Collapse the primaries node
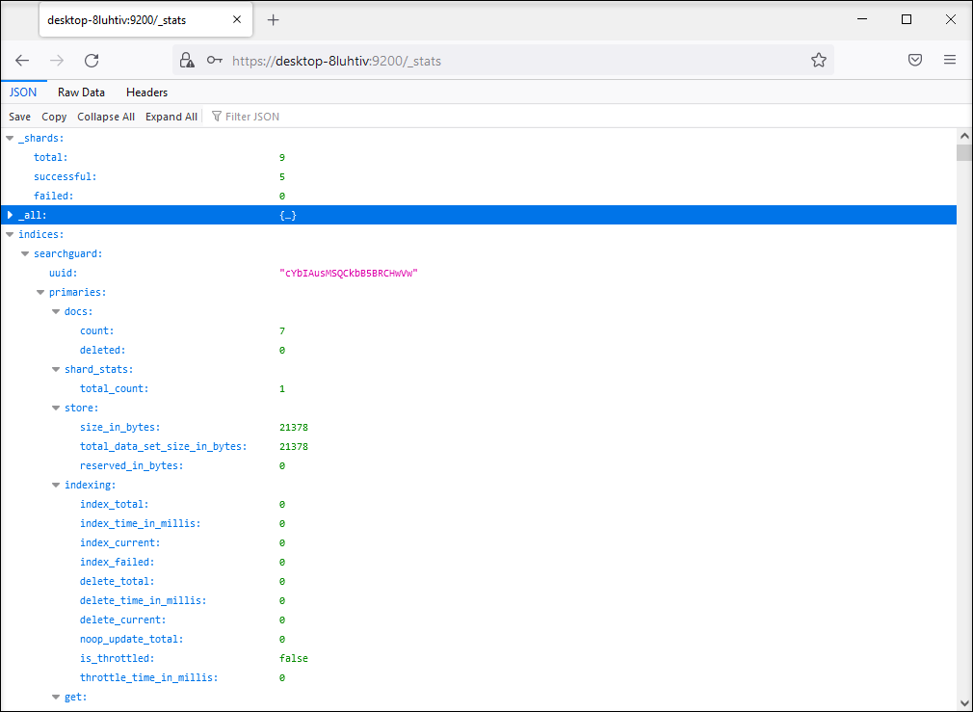 [40, 292]
